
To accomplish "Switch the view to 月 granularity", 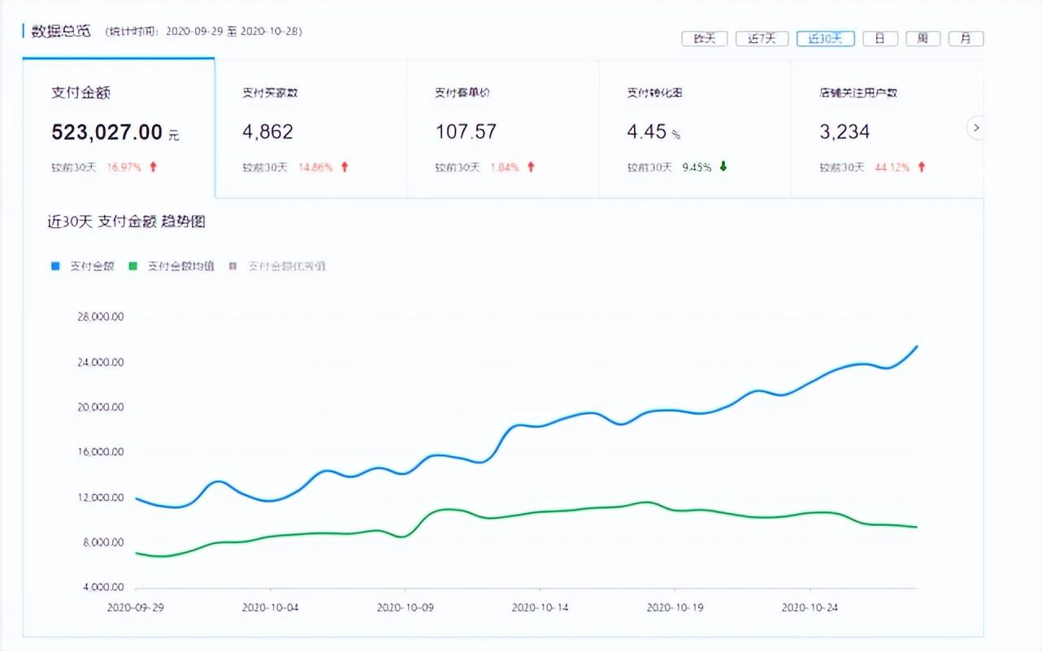I will tap(966, 39).
